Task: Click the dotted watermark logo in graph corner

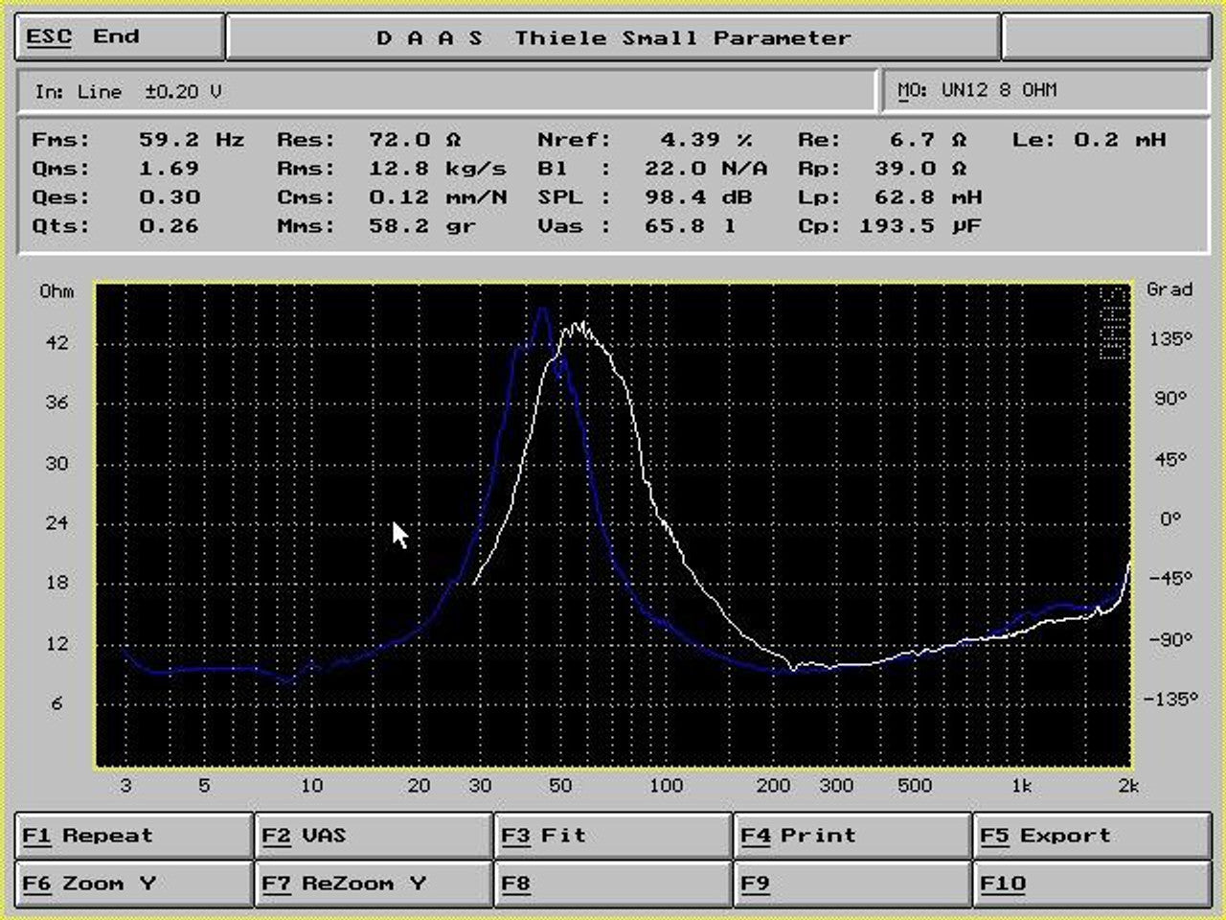Action: point(1113,323)
